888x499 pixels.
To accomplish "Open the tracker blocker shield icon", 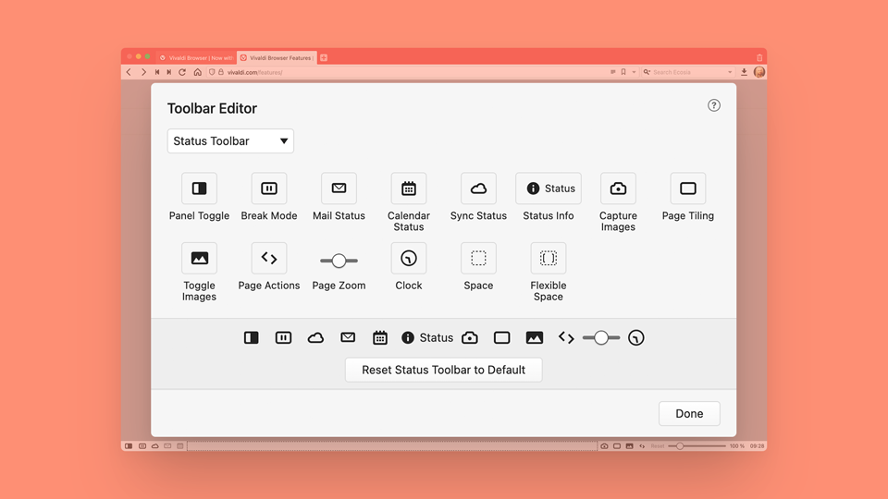I will click(212, 72).
